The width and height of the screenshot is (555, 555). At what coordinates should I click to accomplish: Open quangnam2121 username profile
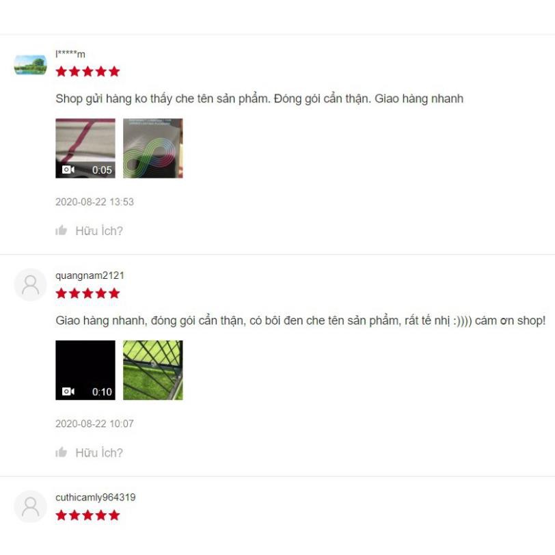(x=90, y=275)
